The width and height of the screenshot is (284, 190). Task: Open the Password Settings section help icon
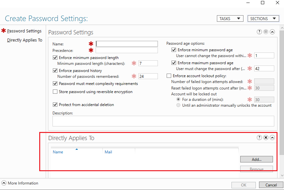click(x=259, y=32)
